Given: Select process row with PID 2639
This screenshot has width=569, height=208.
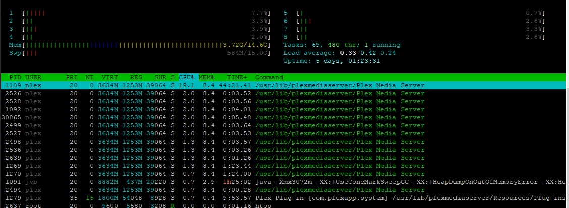Looking at the screenshot, I should [x=283, y=158].
